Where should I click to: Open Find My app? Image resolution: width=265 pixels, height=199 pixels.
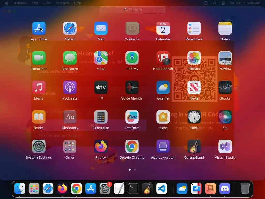click(132, 58)
